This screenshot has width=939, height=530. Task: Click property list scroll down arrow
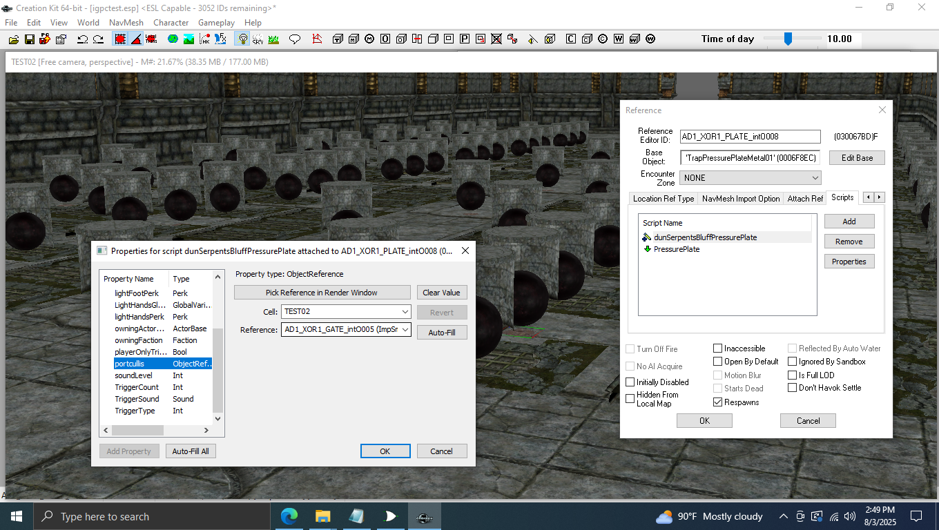218,418
